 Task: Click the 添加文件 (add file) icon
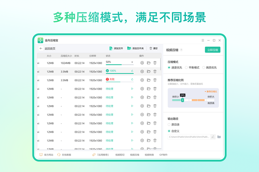click(x=111, y=48)
